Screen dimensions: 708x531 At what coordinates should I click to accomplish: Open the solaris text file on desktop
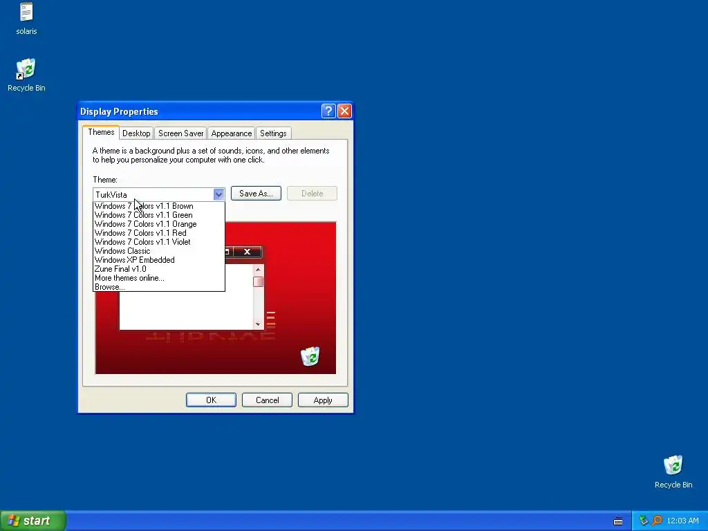pyautogui.click(x=26, y=18)
